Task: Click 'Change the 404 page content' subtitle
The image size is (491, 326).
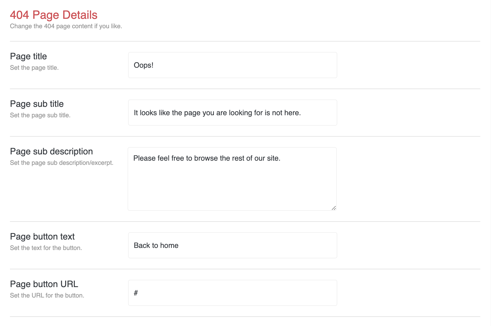Action: click(66, 26)
